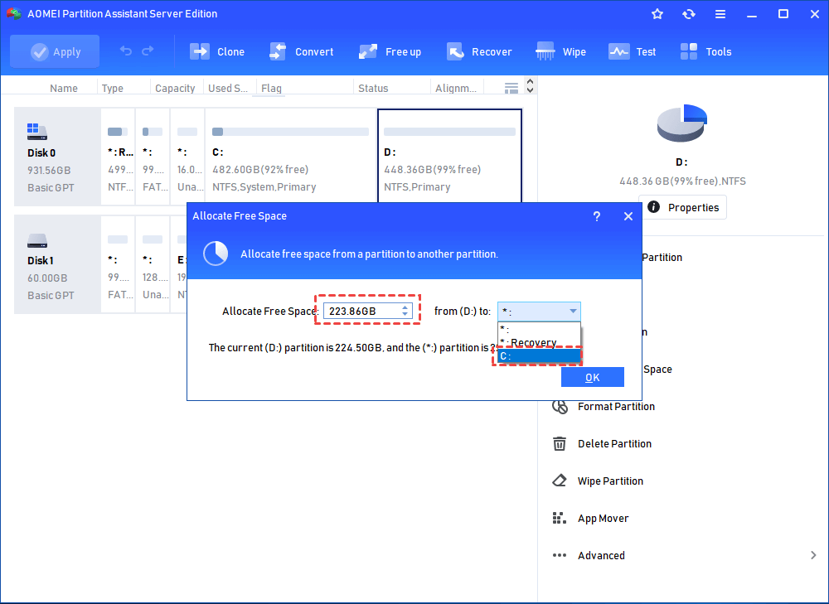Screen dimensions: 829x604
Task: Select the C: partition block
Action: 290,157
